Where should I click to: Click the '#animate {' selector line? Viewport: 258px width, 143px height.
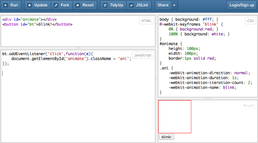coord(171,44)
